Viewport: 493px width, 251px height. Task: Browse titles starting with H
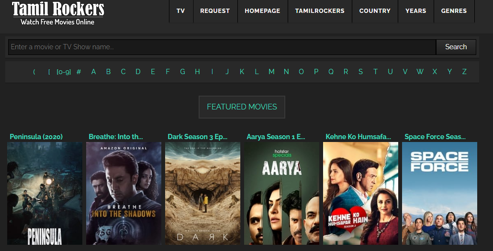pos(198,72)
